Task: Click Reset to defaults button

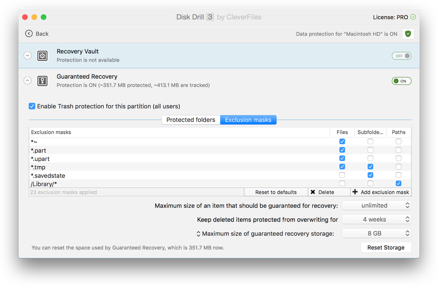Action: point(276,192)
